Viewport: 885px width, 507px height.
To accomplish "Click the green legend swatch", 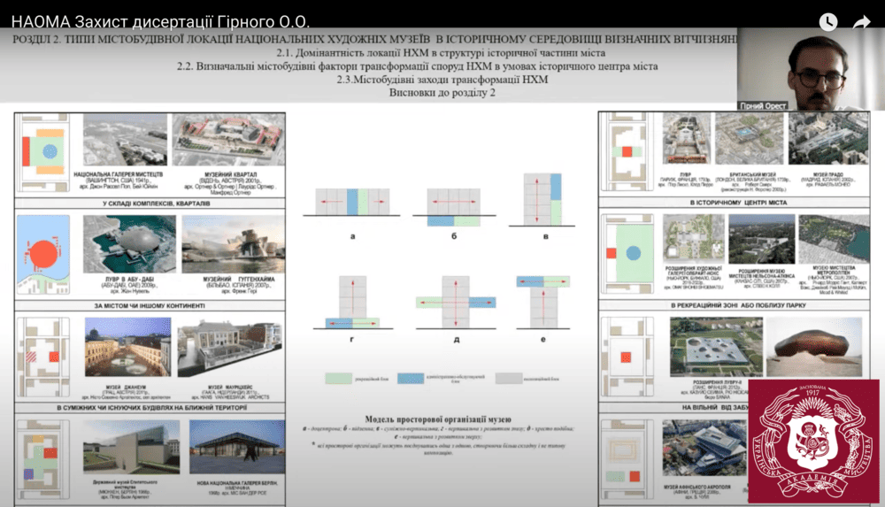I will (339, 379).
